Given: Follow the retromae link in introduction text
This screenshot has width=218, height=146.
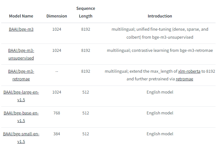Looking at the screenshot, I should point(184,79).
